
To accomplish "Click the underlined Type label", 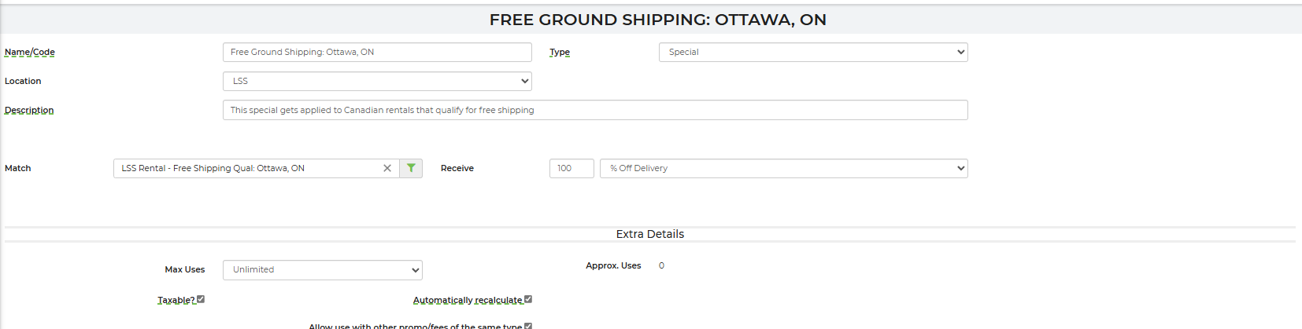I will tap(560, 52).
